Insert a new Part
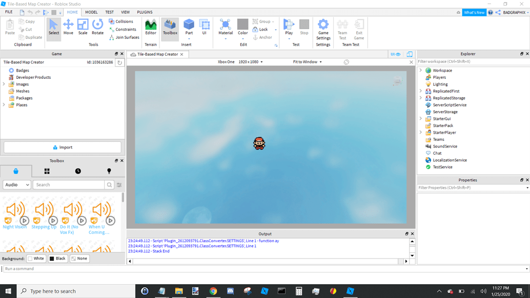The image size is (530, 298). 189,26
